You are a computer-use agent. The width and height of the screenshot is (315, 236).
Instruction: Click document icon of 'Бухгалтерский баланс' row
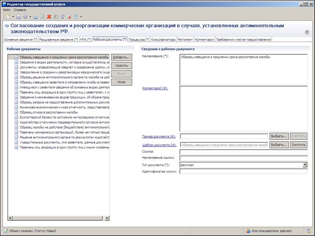[x=16, y=117]
